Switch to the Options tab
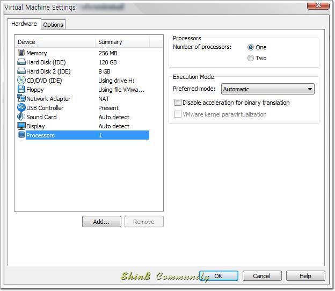Viewport: 335px width, 291px height. coord(53,25)
